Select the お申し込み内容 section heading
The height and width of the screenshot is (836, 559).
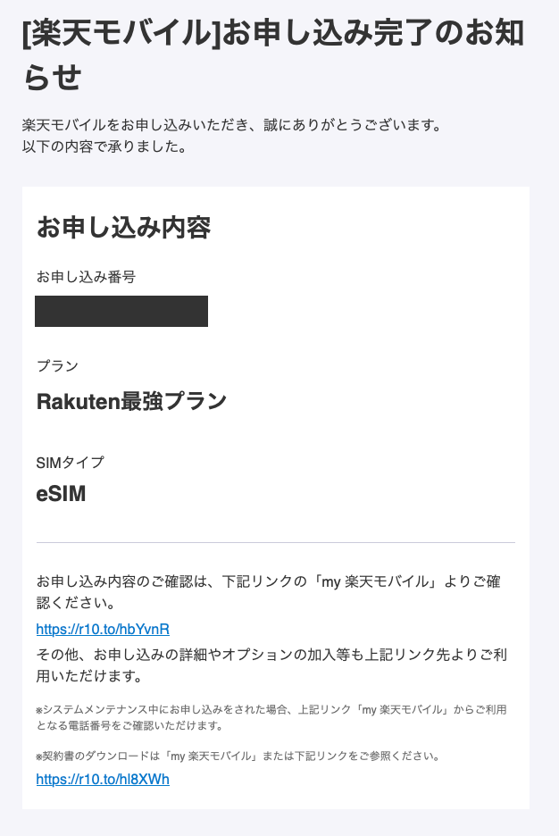(123, 227)
